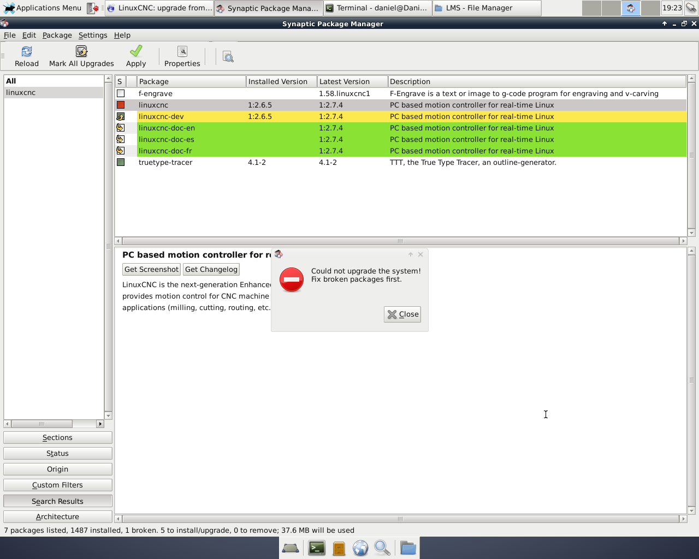699x559 pixels.
Task: Sort by Package column header
Action: pyautogui.click(x=191, y=81)
